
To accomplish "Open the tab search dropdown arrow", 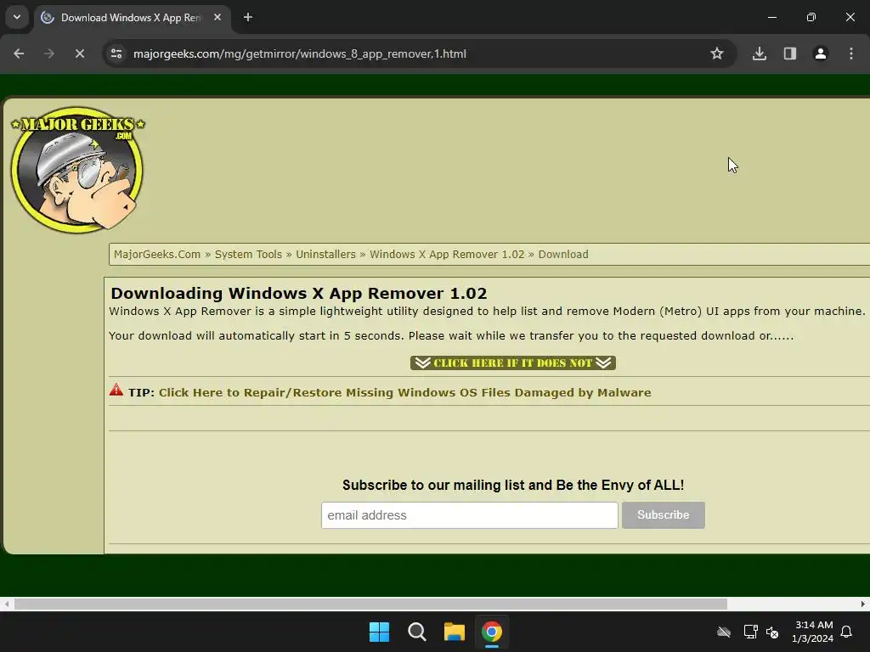I will click(17, 17).
